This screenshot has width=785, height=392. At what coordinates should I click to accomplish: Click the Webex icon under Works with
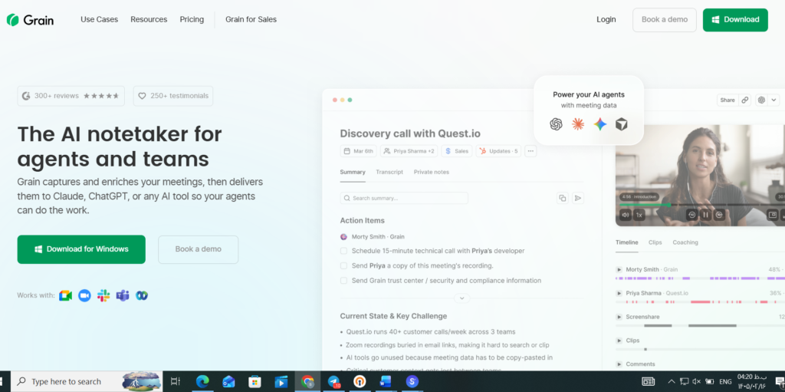click(142, 296)
